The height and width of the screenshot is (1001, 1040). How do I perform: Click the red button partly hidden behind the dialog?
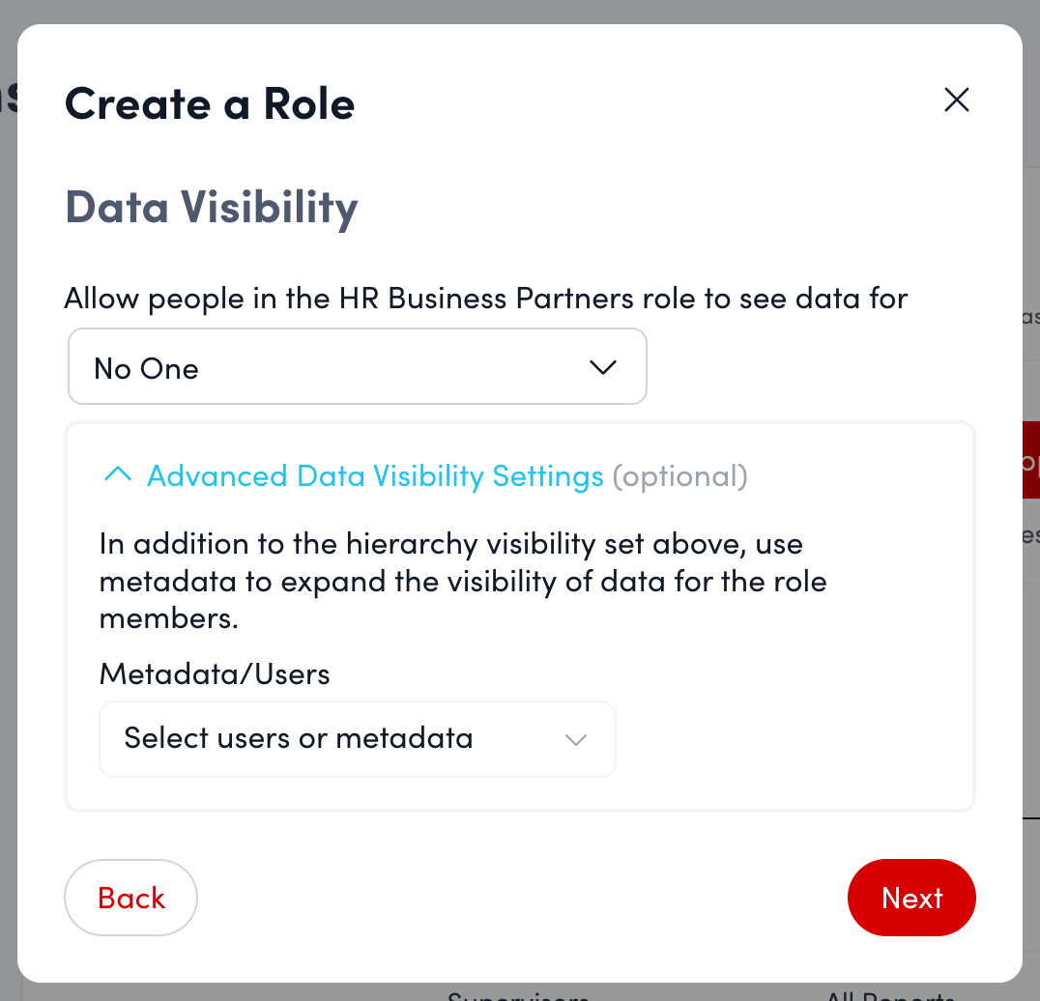pyautogui.click(x=1029, y=459)
